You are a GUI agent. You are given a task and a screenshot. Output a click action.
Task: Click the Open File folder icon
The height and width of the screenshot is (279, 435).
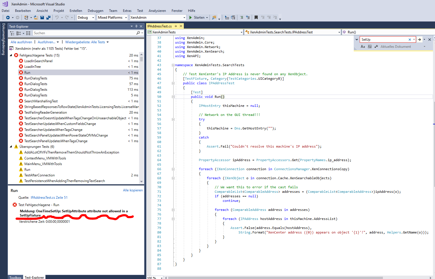click(36, 18)
